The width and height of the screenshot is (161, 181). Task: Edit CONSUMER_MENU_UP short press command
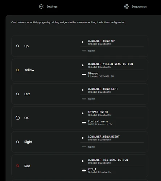click(x=112, y=42)
